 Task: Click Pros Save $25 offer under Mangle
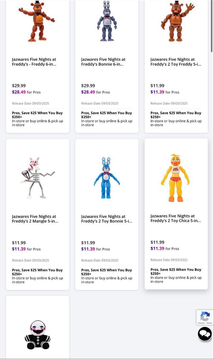point(37,272)
